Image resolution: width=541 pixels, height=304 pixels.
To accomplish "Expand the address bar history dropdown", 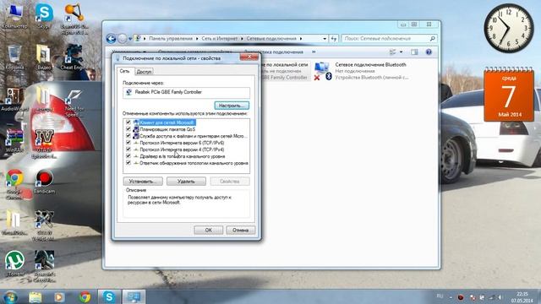I will pyautogui.click(x=325, y=39).
